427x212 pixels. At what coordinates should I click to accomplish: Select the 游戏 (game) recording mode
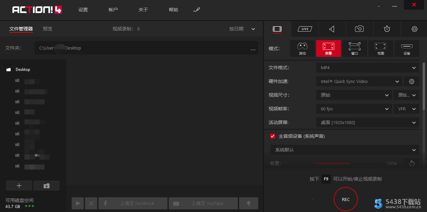pyautogui.click(x=302, y=48)
